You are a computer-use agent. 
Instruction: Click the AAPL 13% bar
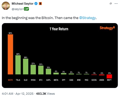pyautogui.click(x=48, y=72)
